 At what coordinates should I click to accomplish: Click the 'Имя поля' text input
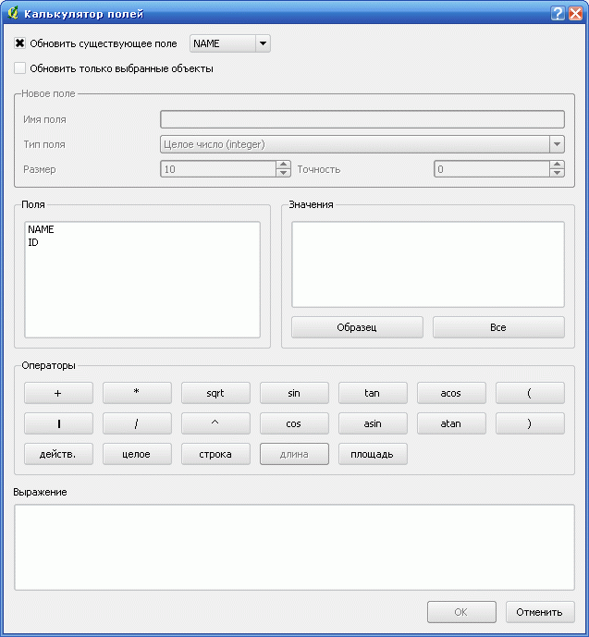point(362,119)
